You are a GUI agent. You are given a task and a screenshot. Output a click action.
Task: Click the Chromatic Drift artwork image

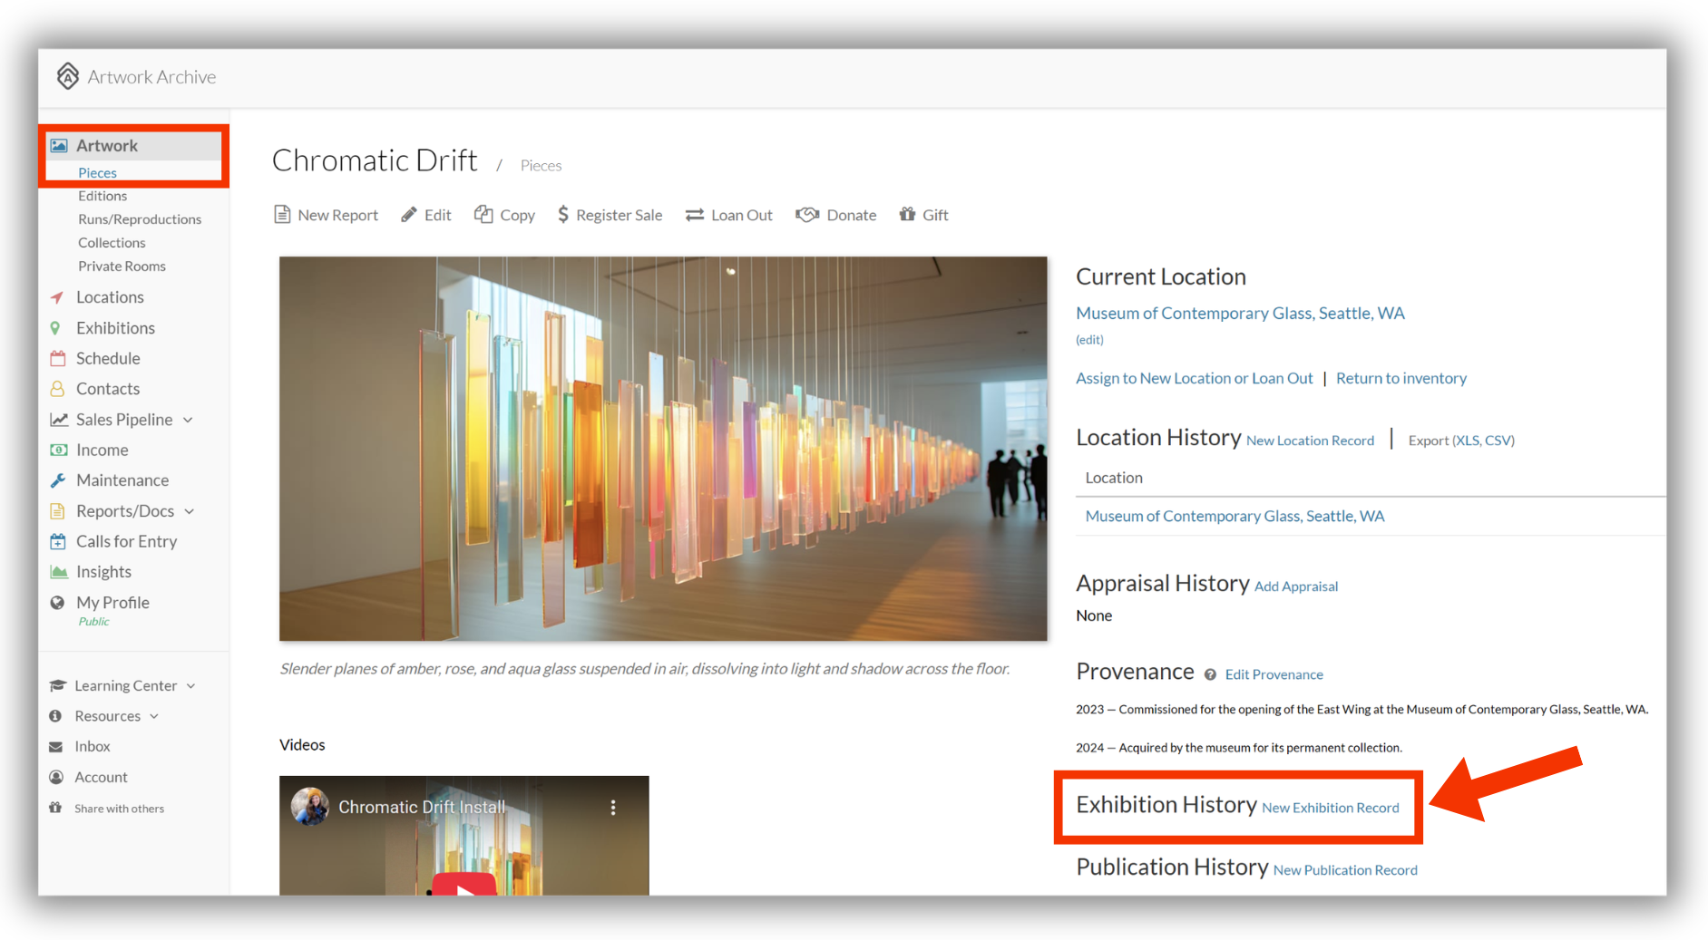tap(663, 449)
